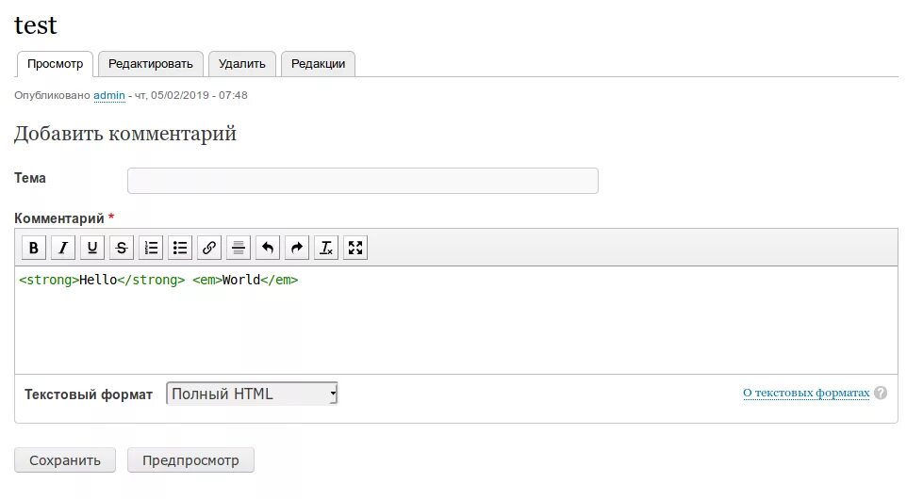Screen dimensions: 923x499
Task: Click the Сохранить button
Action: [x=65, y=460]
